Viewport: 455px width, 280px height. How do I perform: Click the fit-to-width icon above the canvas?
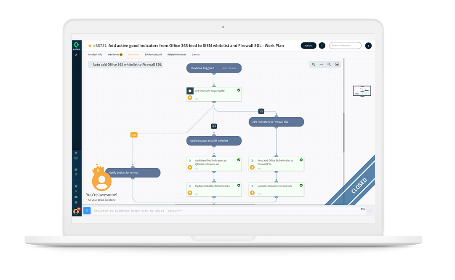point(321,64)
